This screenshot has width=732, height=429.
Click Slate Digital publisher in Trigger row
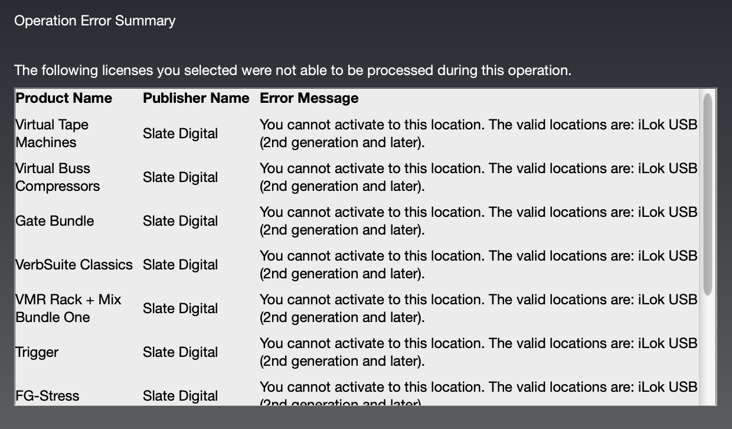(x=181, y=352)
